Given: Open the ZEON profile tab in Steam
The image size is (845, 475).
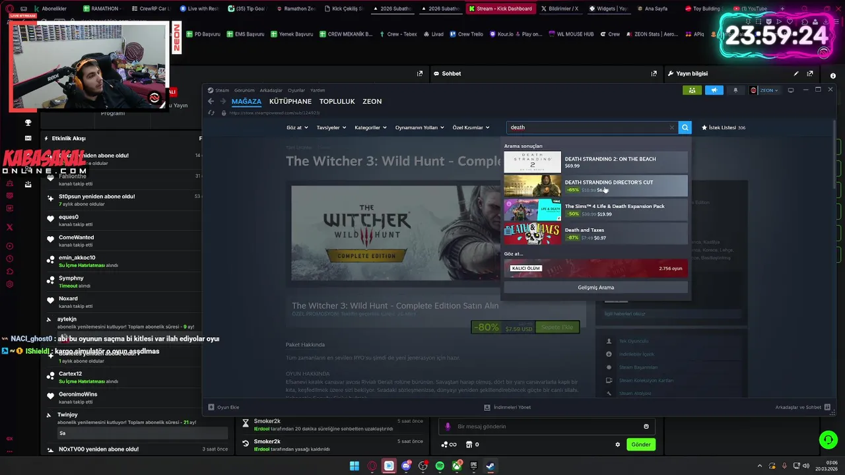Looking at the screenshot, I should click(x=372, y=102).
